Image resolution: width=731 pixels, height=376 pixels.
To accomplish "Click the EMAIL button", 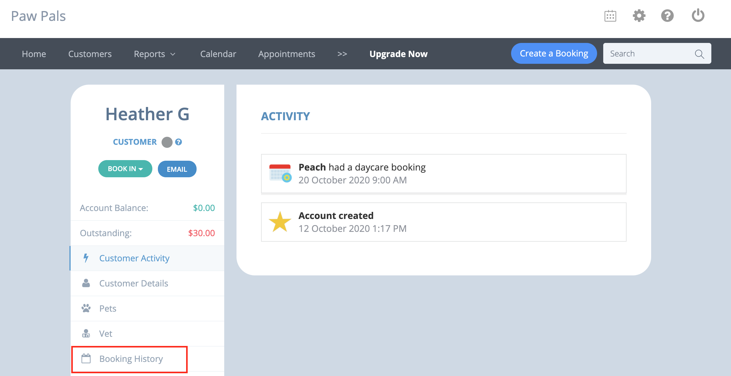I will click(177, 169).
